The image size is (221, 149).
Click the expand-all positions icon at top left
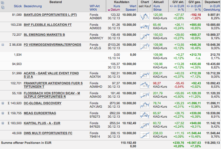(x=3, y=2)
